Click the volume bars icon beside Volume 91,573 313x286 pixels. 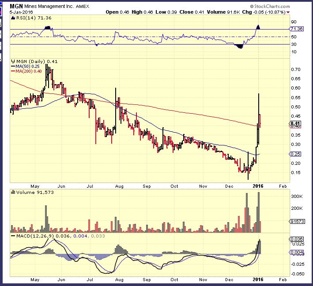pos(13,192)
